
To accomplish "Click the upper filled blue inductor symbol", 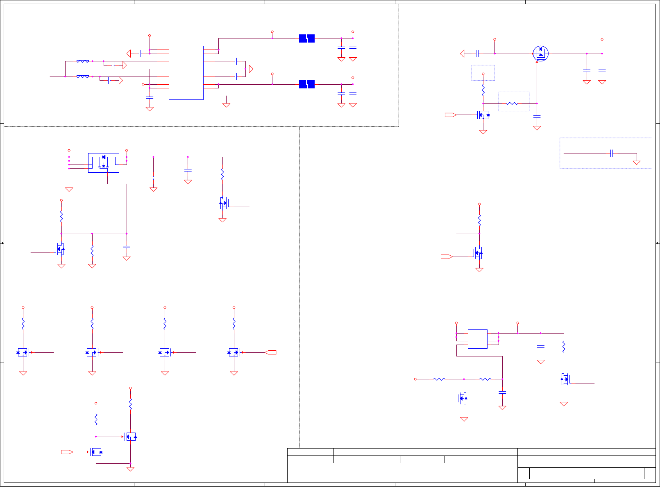I will click(307, 38).
